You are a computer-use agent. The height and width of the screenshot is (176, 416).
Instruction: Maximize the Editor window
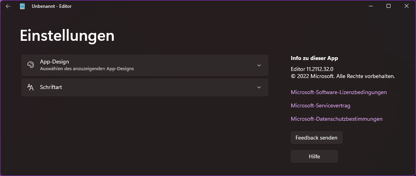pos(389,6)
